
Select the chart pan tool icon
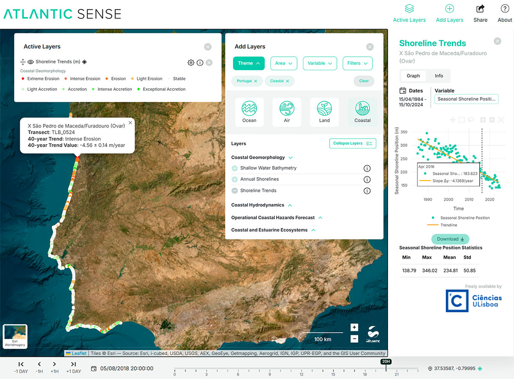453,120
